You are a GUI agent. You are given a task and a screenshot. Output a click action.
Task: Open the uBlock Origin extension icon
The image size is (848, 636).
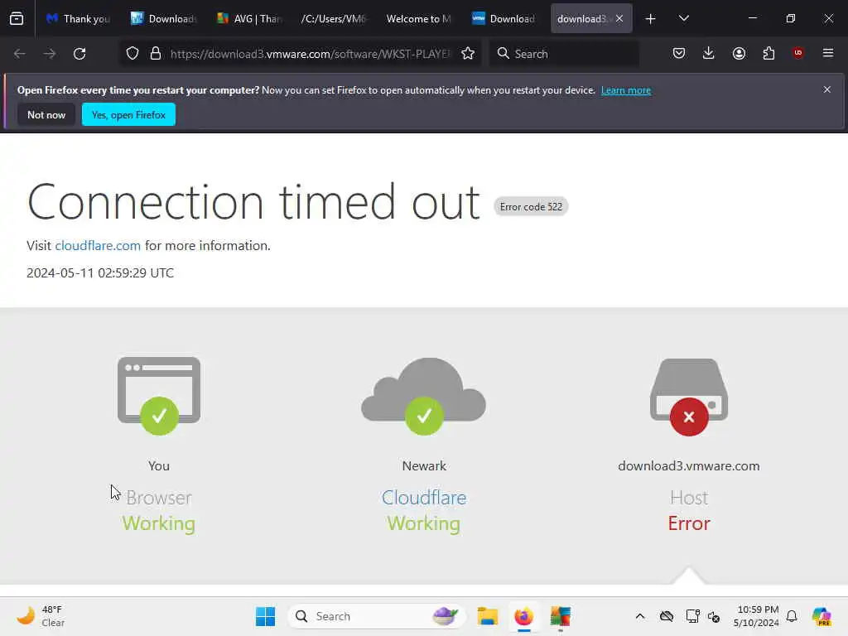[797, 53]
